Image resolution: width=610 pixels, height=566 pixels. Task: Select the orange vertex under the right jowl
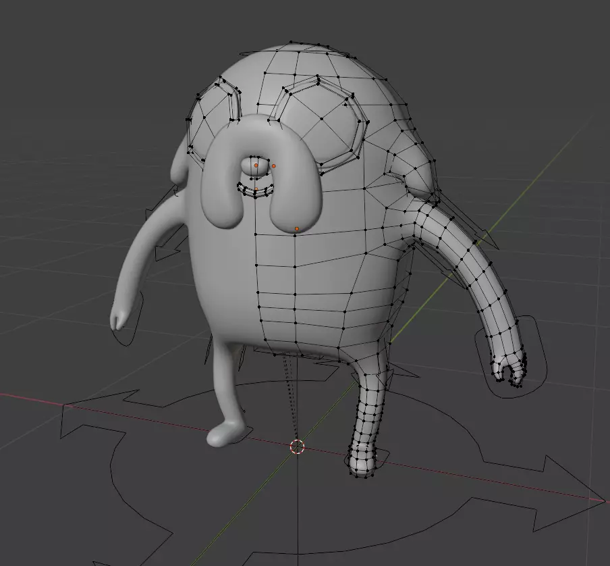tap(297, 229)
